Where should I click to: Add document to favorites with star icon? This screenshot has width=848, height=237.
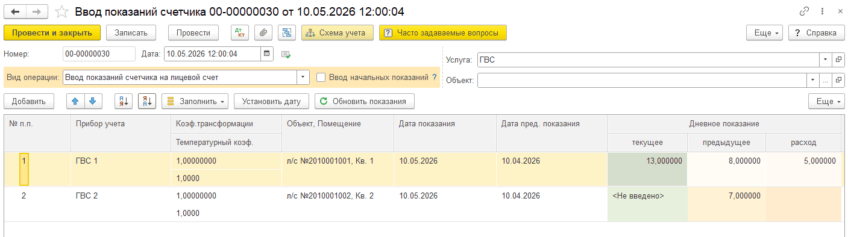tap(61, 11)
